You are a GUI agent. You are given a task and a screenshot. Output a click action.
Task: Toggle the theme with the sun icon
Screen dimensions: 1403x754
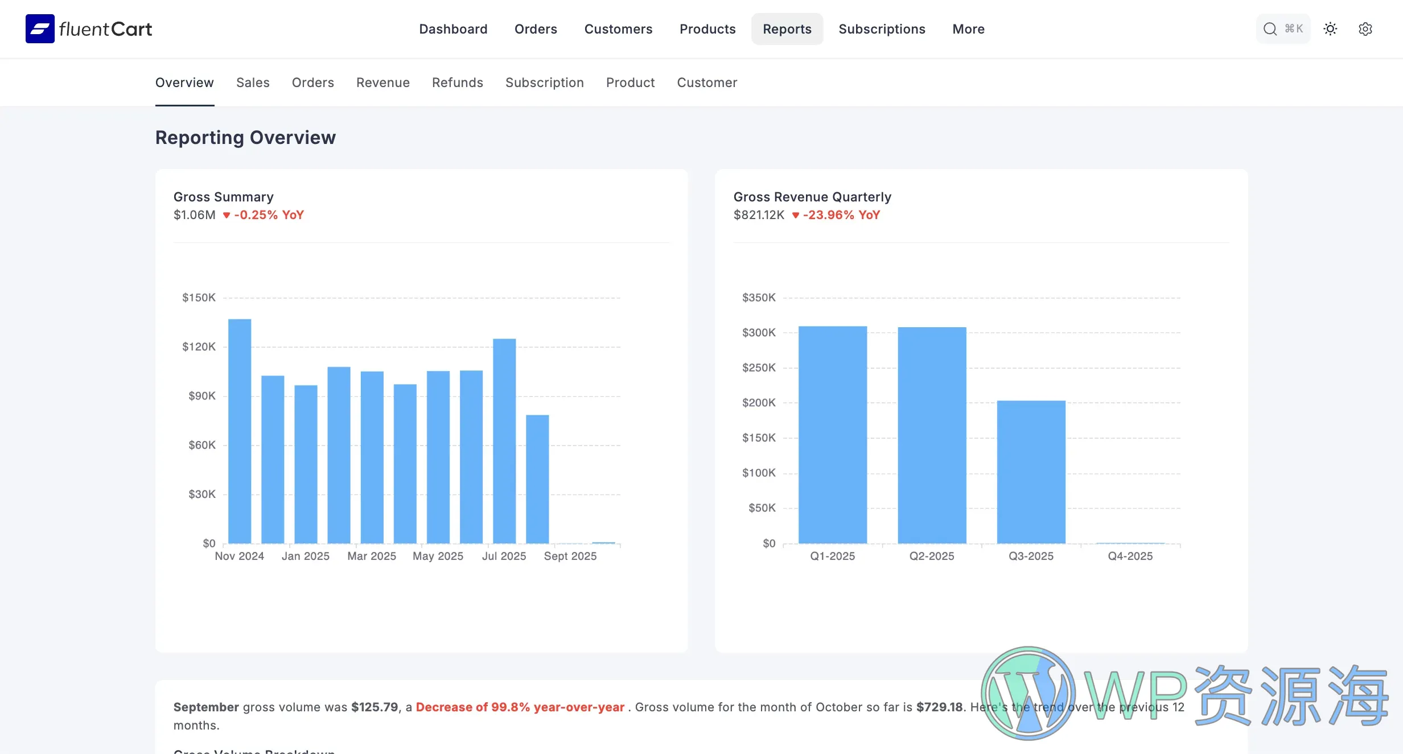click(x=1330, y=28)
